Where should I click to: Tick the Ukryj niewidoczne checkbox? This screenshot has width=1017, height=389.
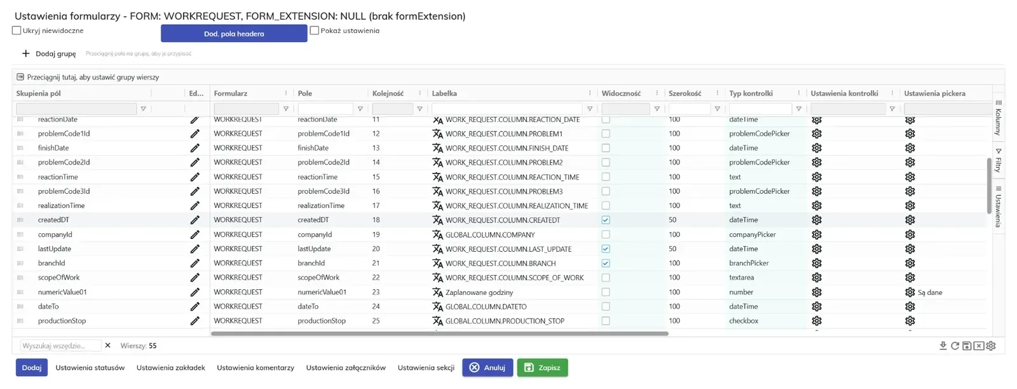[17, 31]
